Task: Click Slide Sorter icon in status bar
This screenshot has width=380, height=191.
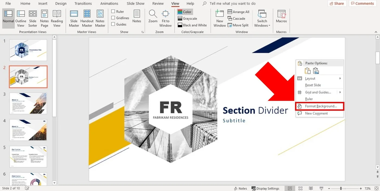Action: pyautogui.click(x=300, y=188)
